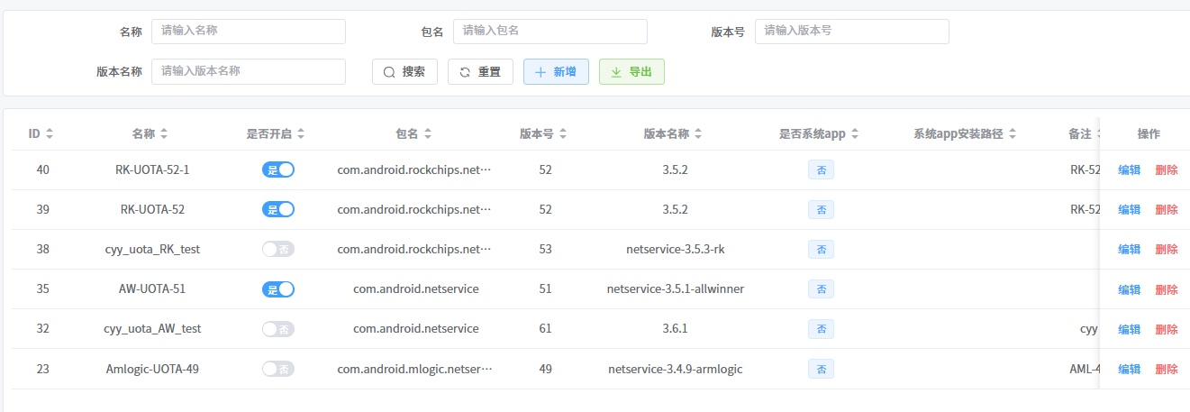This screenshot has width=1190, height=412.
Task: Delete the Amlogic-UOTA-49 row
Action: pos(1167,369)
